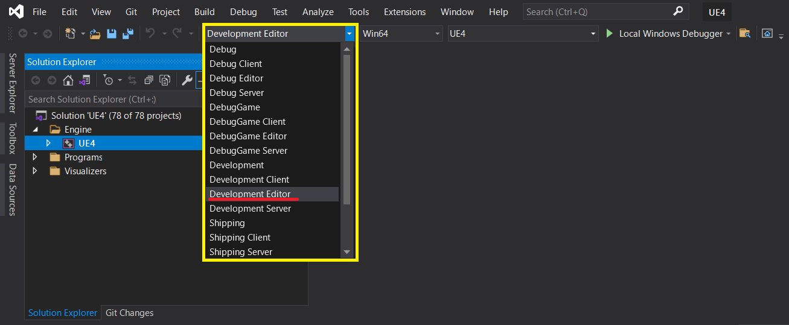Click the Save All icon

click(127, 34)
